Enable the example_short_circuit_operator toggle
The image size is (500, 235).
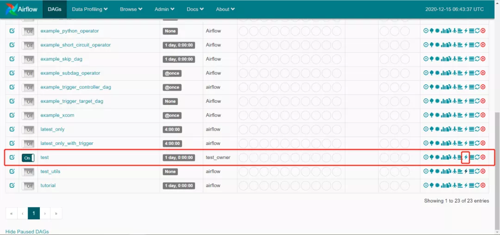pyautogui.click(x=28, y=45)
